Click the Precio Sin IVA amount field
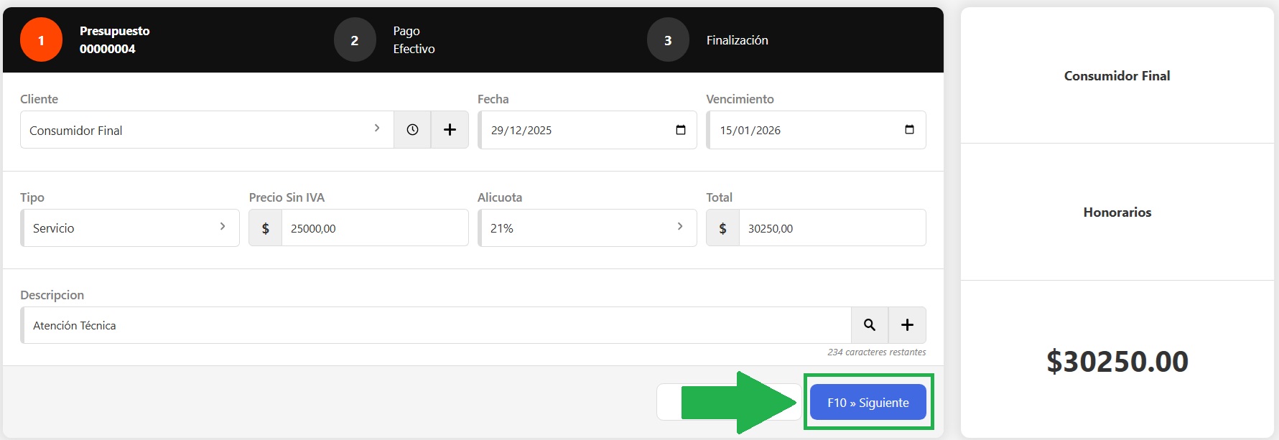The image size is (1279, 440). 373,228
